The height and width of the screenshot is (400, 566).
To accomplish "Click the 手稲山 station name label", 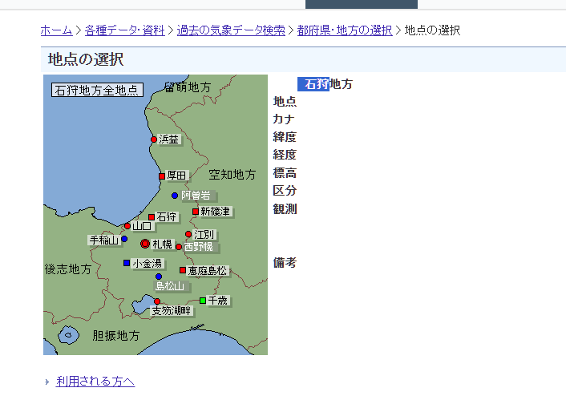I will click(104, 240).
